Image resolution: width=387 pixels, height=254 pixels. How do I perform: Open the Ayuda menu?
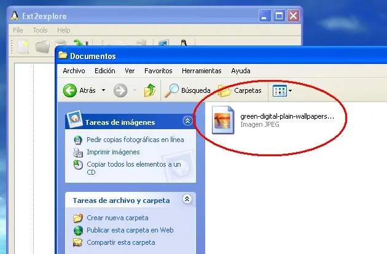tap(241, 71)
